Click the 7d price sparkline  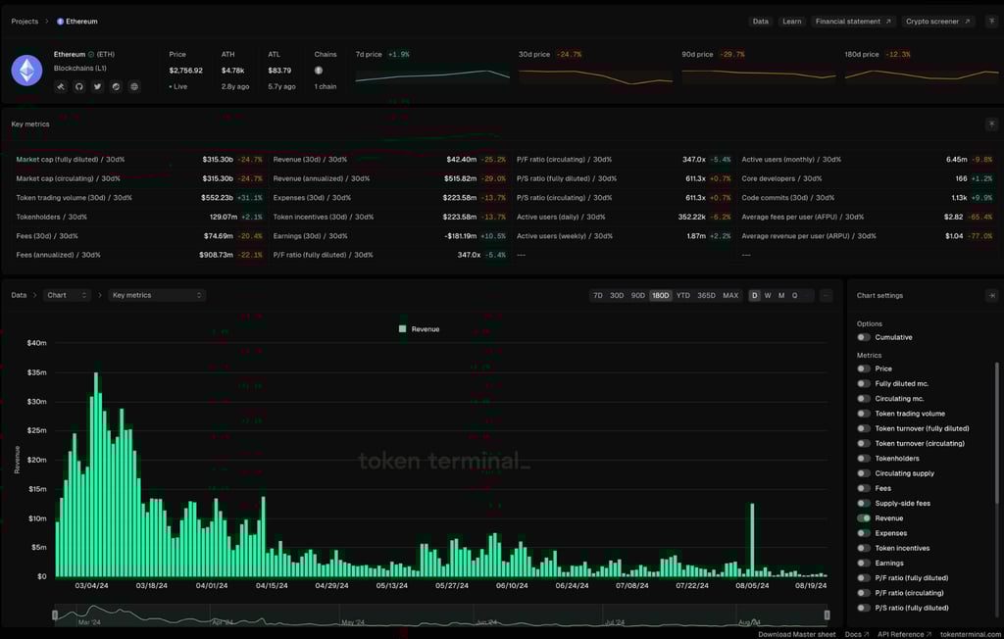[x=432, y=76]
